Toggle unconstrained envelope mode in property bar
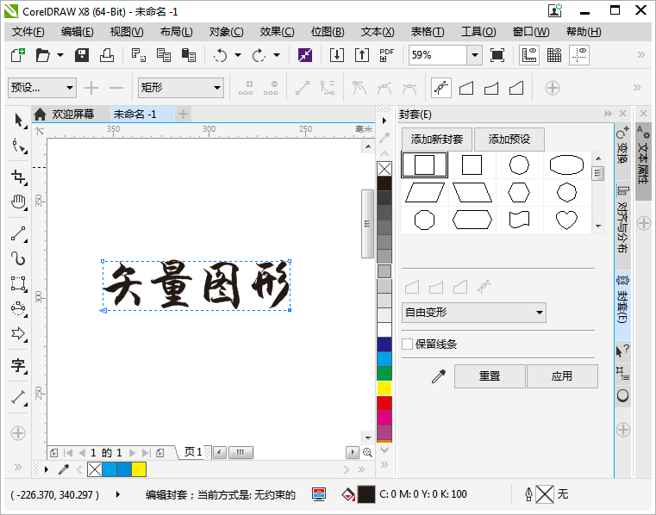Viewport: 656px width, 515px height. click(440, 88)
